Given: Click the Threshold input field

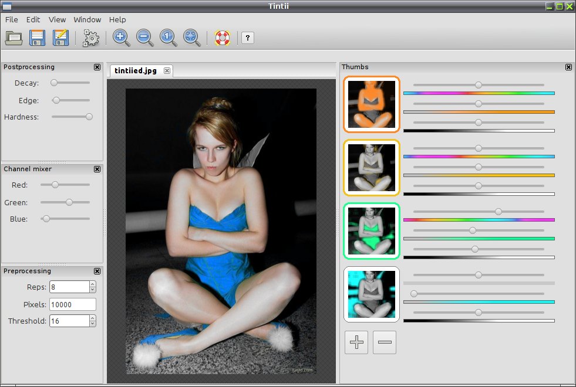Looking at the screenshot, I should coord(69,321).
